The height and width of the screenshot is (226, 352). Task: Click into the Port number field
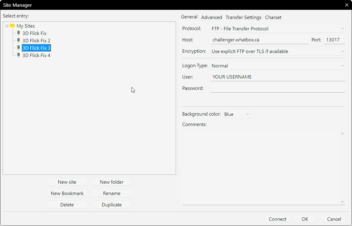pyautogui.click(x=334, y=40)
